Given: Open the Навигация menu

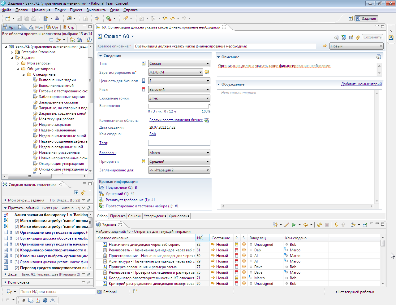Looking at the screenshot, I should 41,10.
